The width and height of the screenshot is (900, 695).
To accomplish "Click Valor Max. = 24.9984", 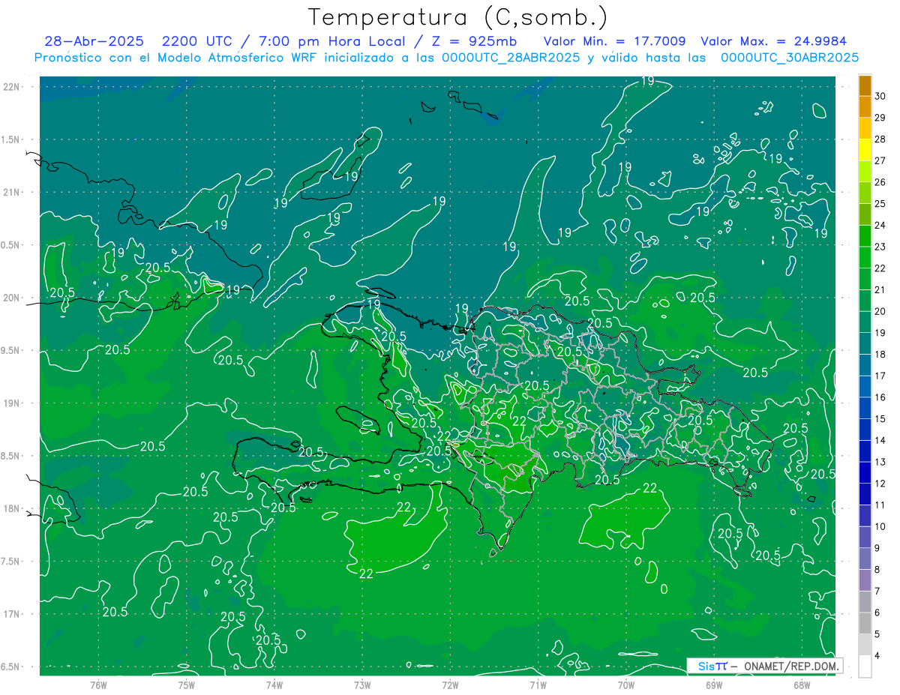I will point(773,41).
